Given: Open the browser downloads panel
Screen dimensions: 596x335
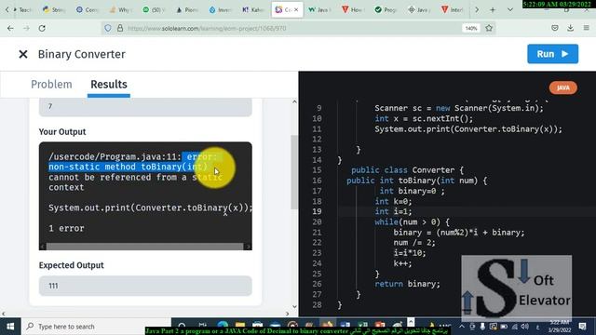Looking at the screenshot, I should pyautogui.click(x=571, y=28).
